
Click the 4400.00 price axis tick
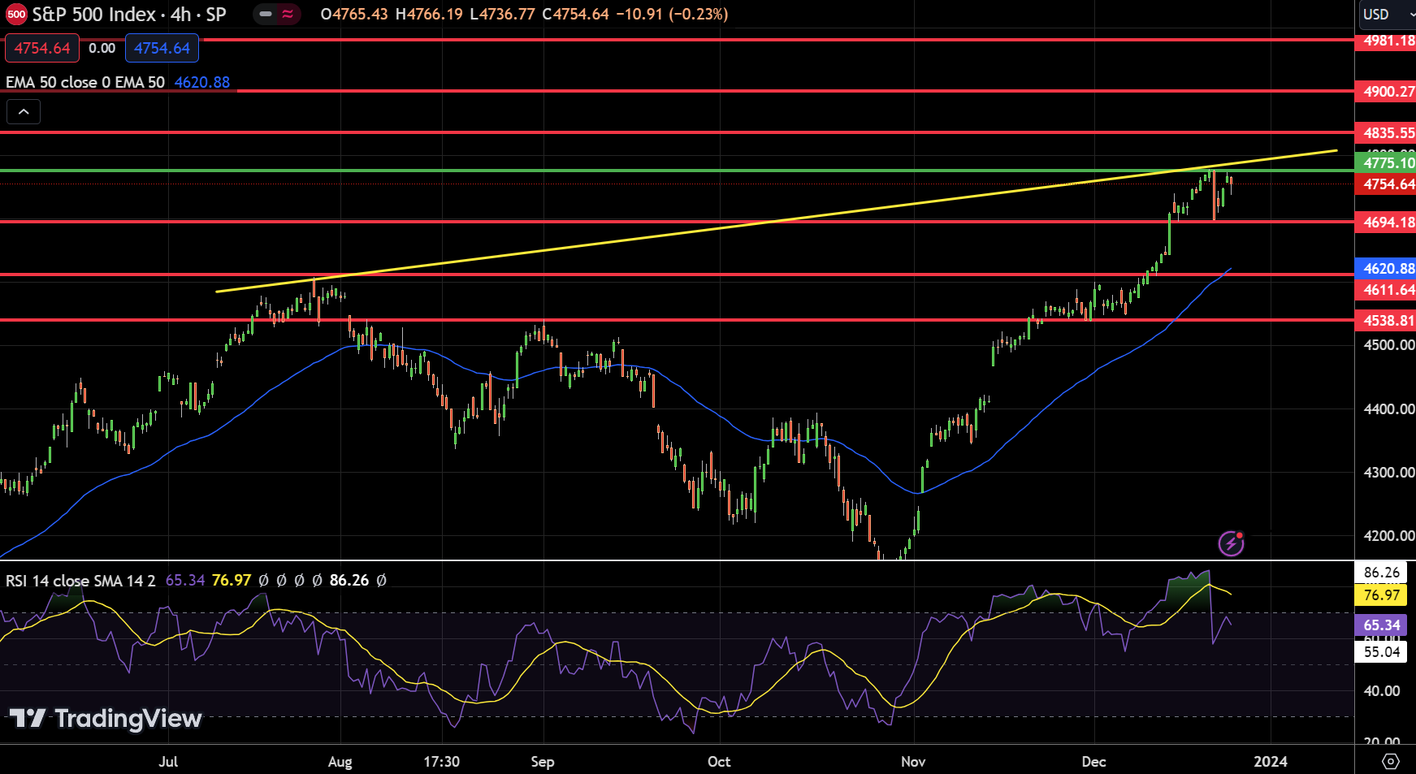1388,409
